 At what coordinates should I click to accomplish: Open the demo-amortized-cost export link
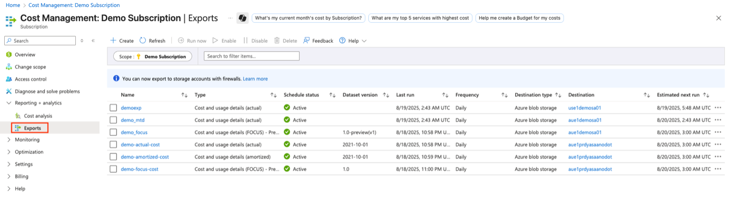[x=145, y=157]
